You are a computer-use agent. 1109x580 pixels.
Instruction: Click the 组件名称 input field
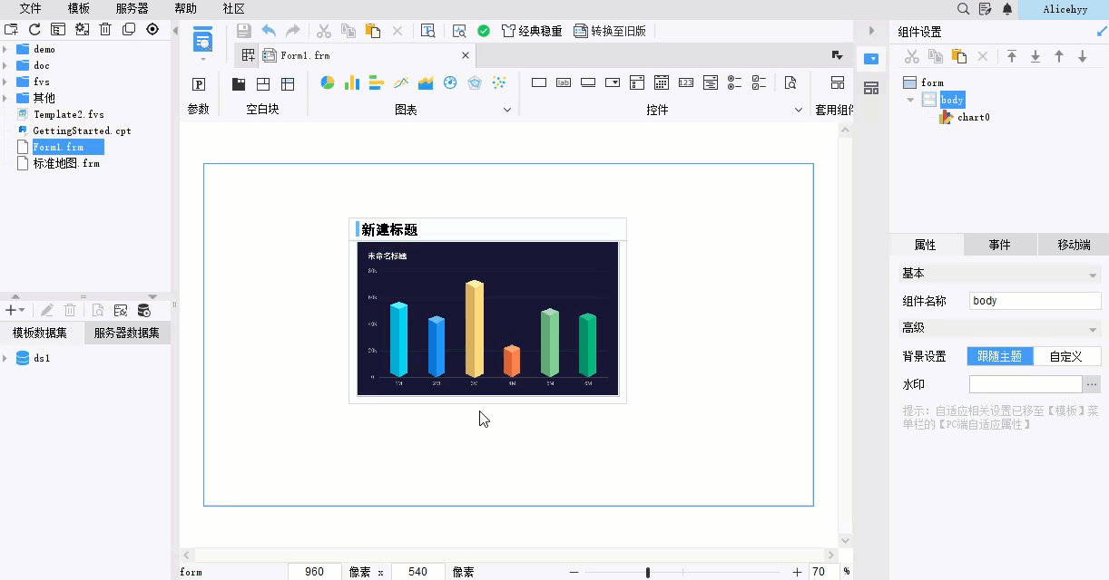(x=1035, y=301)
